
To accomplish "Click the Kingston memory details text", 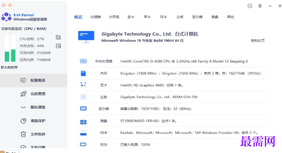I will coord(190,73).
